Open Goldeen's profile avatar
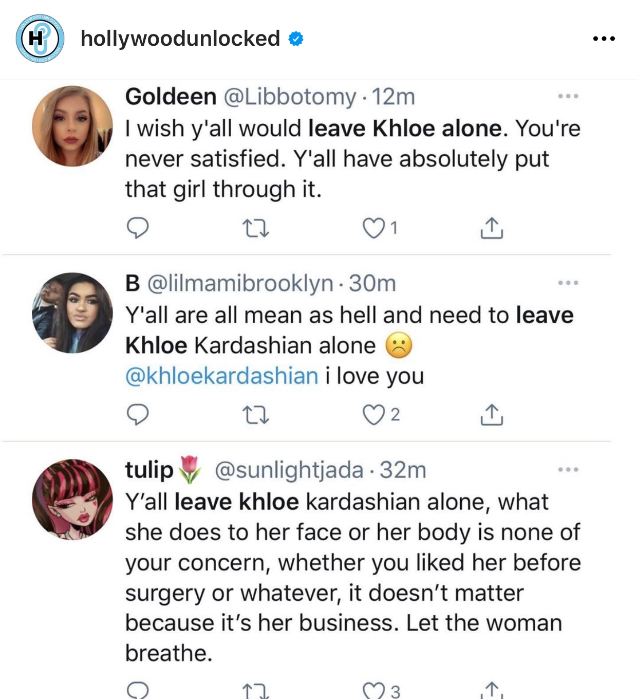Viewport: 638px width, 699px height. pyautogui.click(x=72, y=126)
